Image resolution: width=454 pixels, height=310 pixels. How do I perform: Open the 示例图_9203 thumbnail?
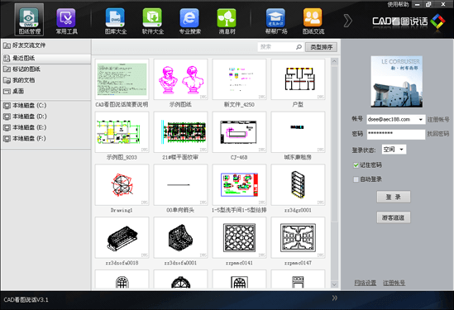pos(122,132)
